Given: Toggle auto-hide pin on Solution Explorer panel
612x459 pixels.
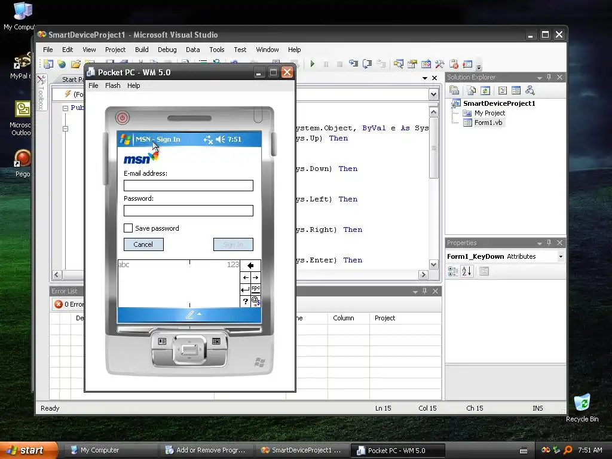Looking at the screenshot, I should pos(549,77).
